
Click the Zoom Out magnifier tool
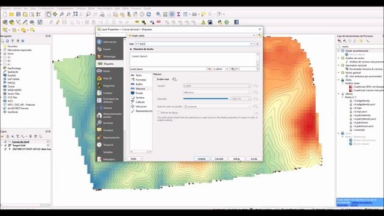(68, 14)
